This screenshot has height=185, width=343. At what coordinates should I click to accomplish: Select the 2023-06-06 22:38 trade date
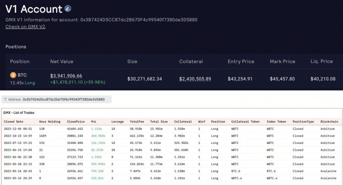18,157
